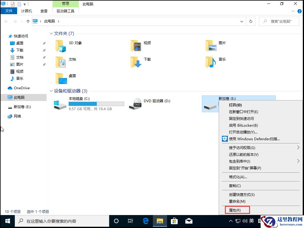
Task: Collapse the 文件夹 (7) section
Action: pyautogui.click(x=51, y=34)
